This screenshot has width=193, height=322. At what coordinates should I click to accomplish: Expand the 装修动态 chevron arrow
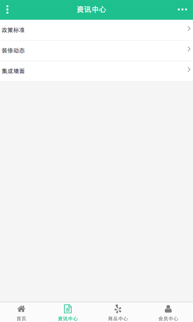pos(189,49)
